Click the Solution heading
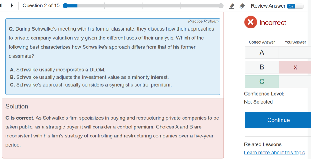Viewport: 311px width, 159px height. pos(17,106)
